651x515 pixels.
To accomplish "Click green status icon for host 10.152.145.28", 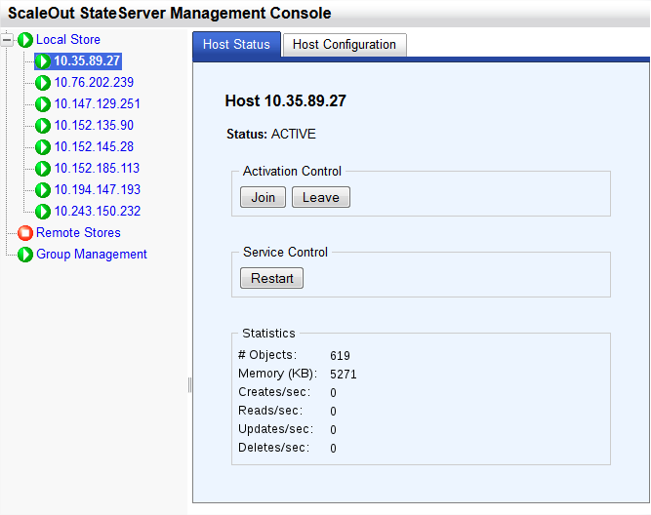I will (43, 147).
